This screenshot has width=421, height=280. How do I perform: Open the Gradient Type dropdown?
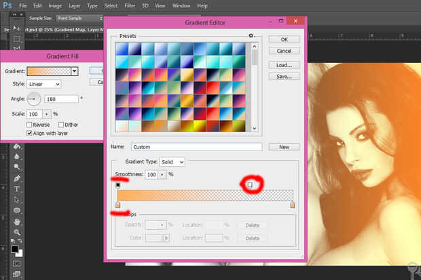coord(172,162)
